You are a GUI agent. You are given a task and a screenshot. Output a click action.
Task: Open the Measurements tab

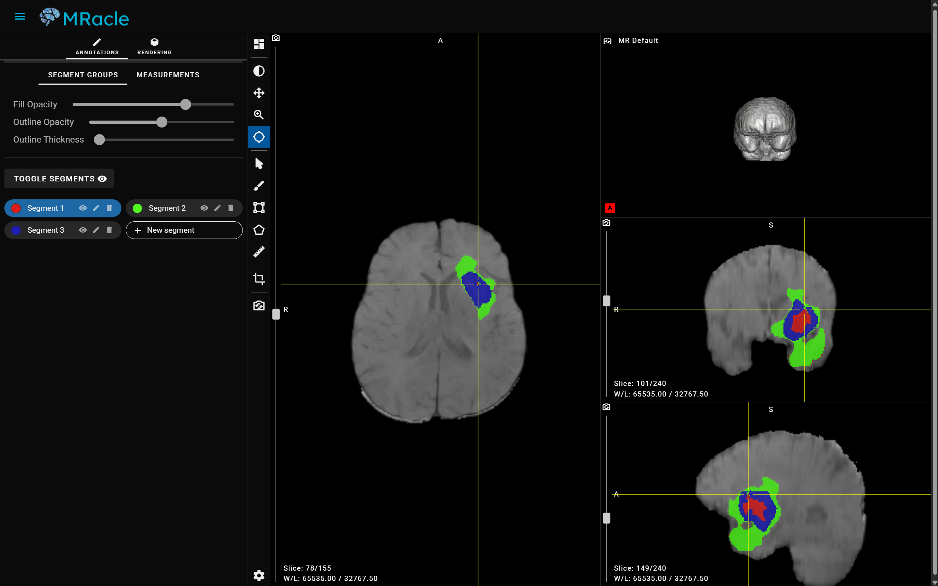pos(168,75)
